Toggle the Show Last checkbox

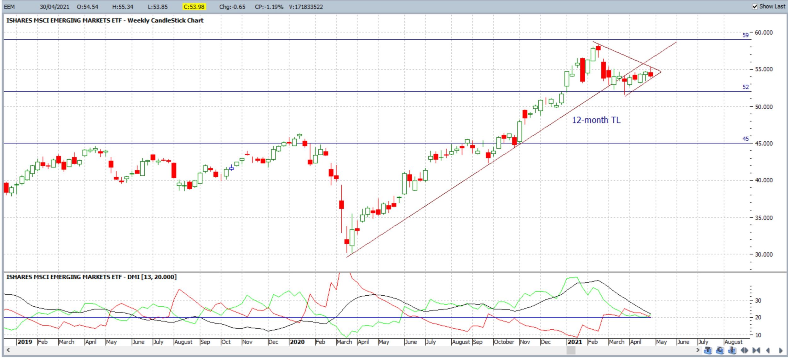click(755, 7)
